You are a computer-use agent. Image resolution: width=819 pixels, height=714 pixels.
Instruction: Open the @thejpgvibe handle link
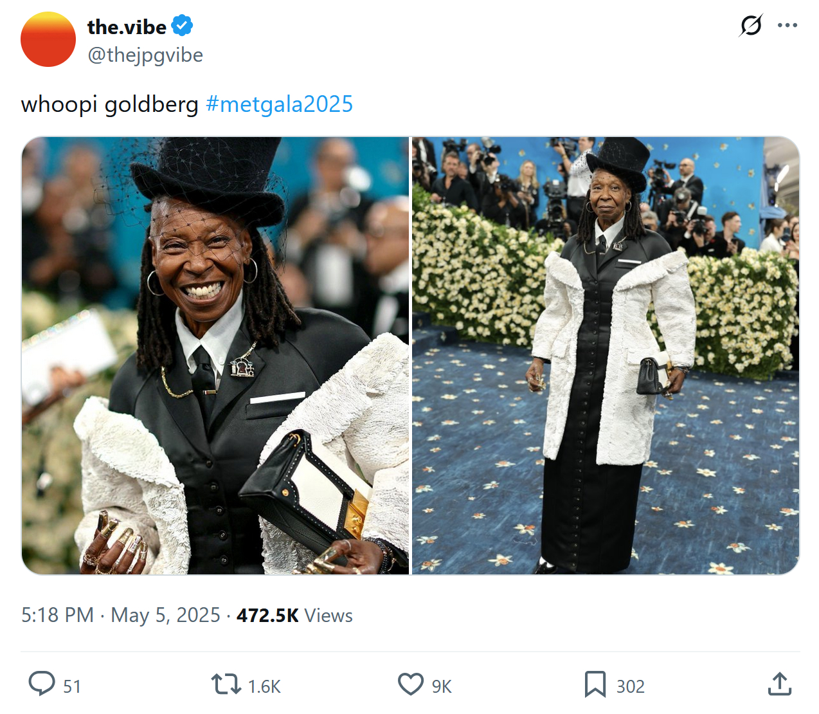tap(145, 55)
